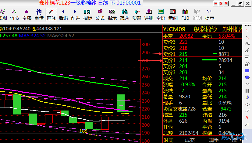Click the 指示 indication toolbar icon

(x=112, y=14)
